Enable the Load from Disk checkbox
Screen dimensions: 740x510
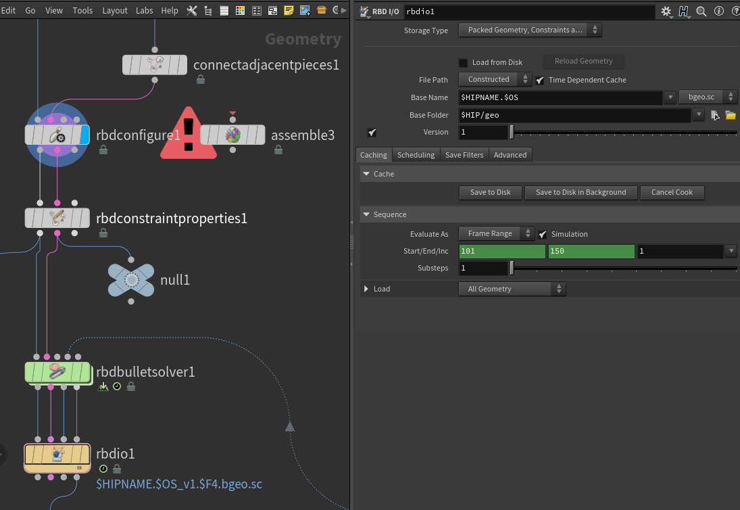pos(463,62)
